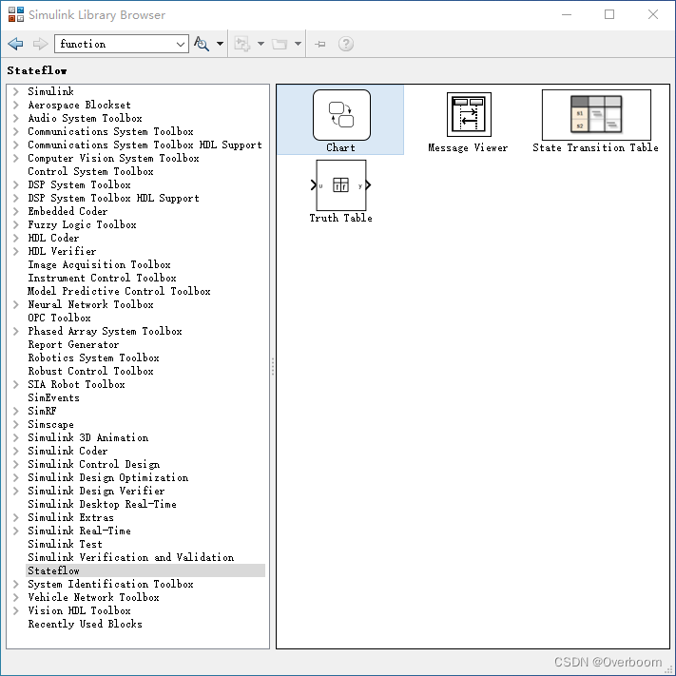Select Vision HDL Toolbox in the tree
The image size is (676, 676).
(79, 611)
